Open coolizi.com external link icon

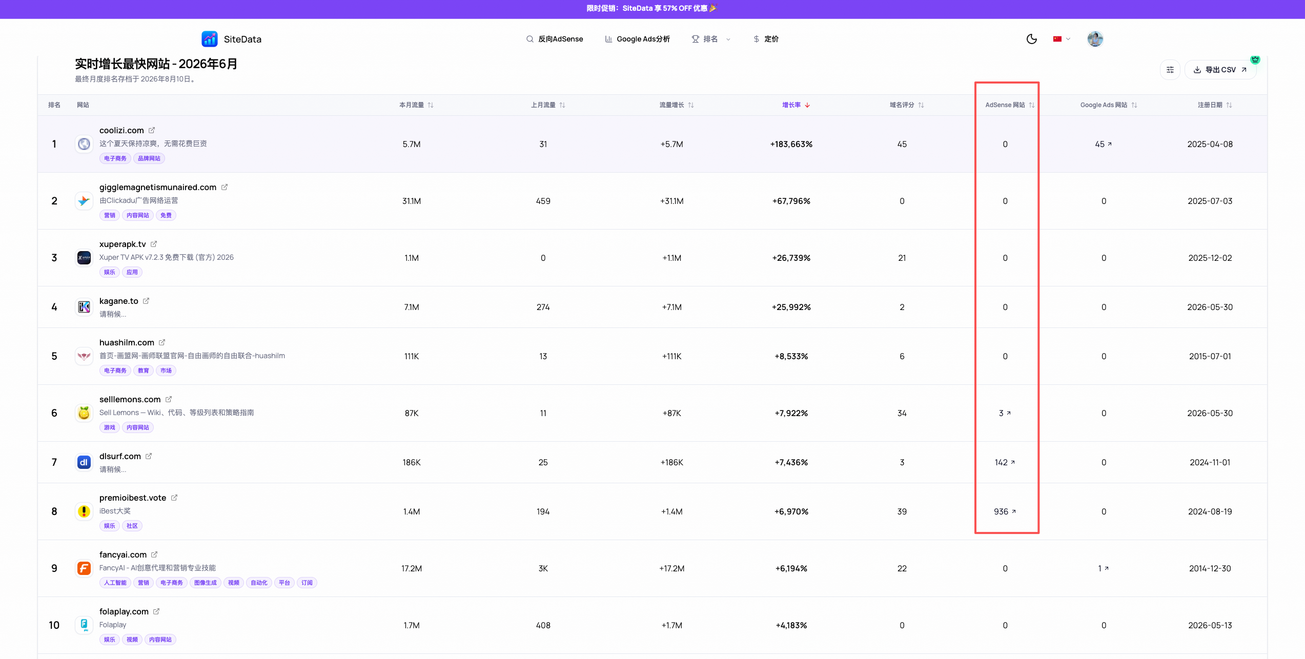(152, 130)
